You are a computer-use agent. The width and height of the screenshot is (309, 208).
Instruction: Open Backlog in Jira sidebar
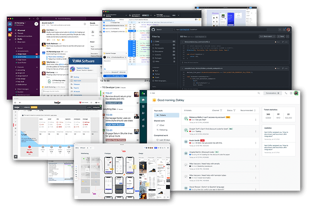click(76, 77)
